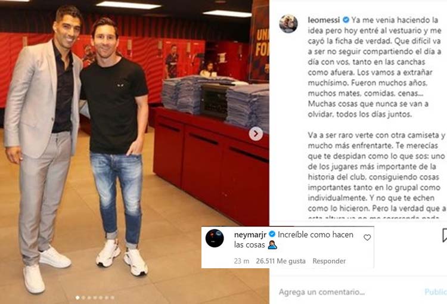Image resolution: width=447 pixels, height=304 pixels.
Task: Click the next photo arrow on carousel
Action: point(256,134)
